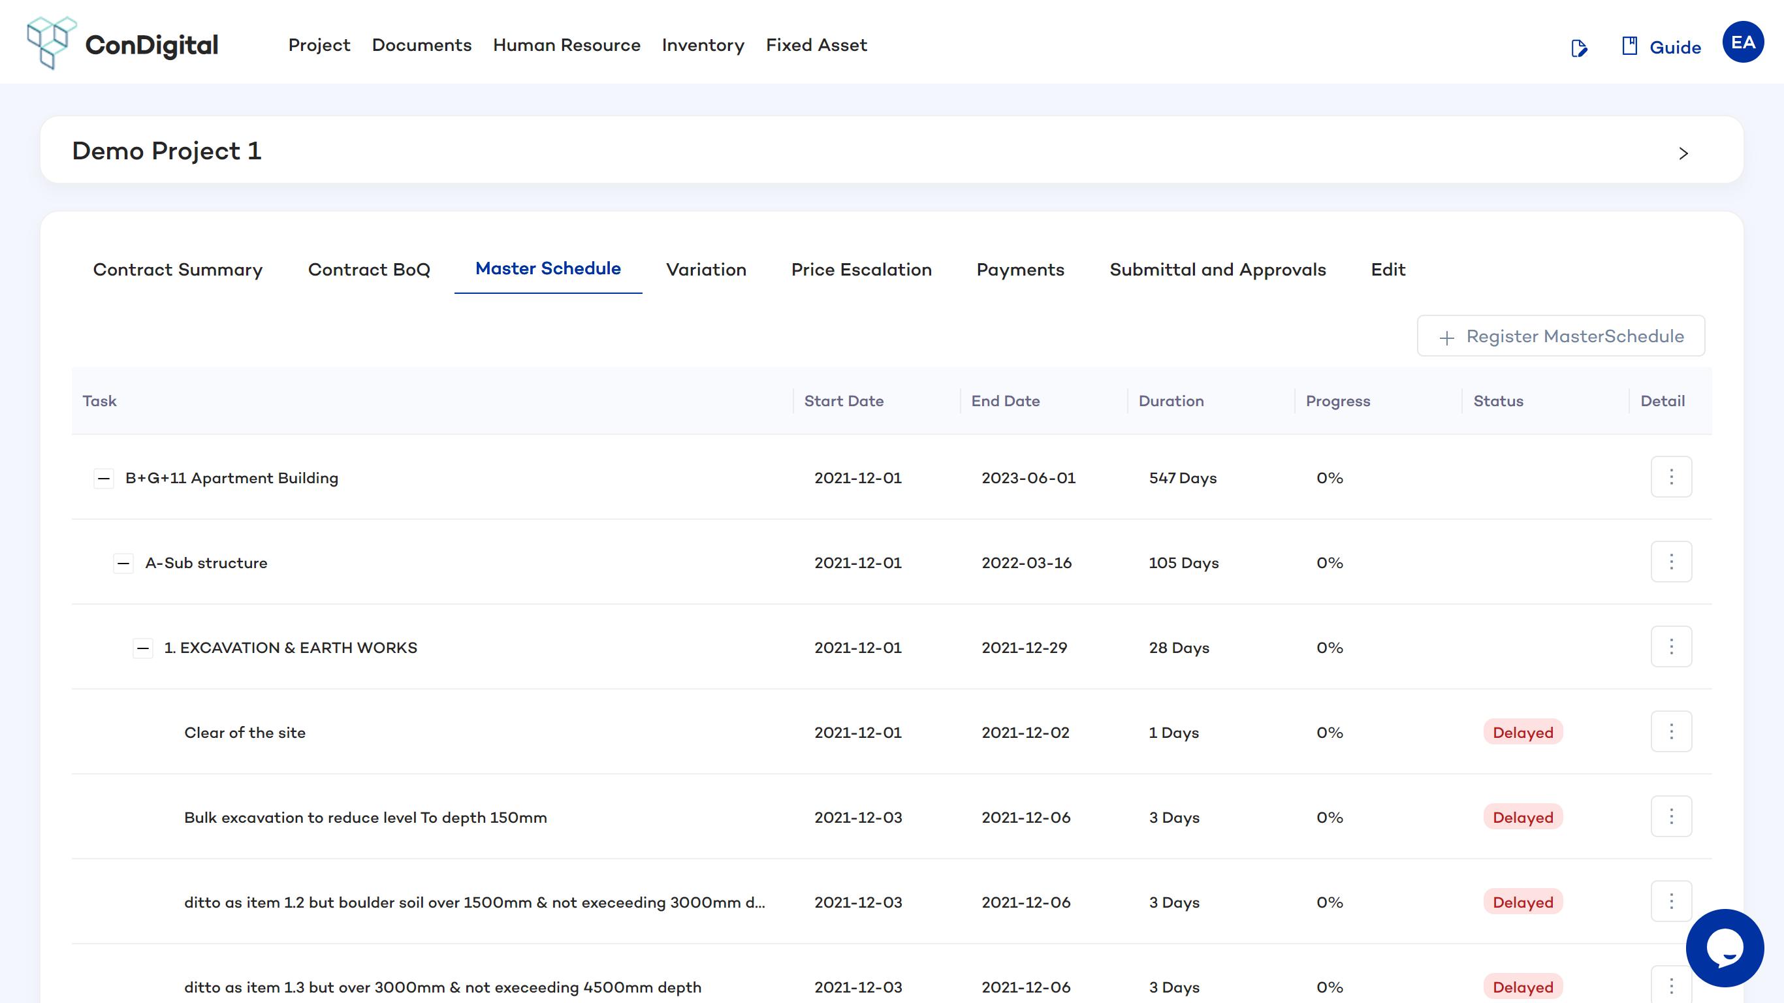Click the Delayed status badge for Clear of the site
1784x1003 pixels.
point(1522,732)
